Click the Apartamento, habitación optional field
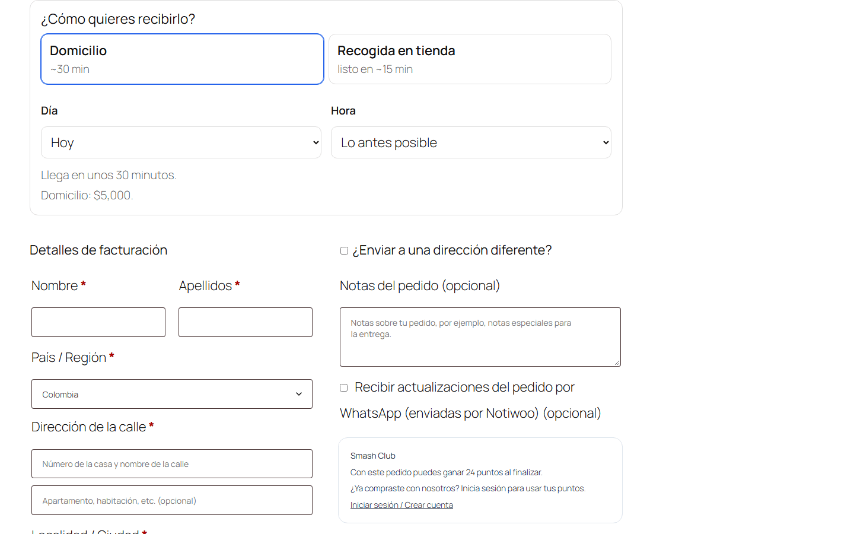Screen dimensions: 854x534 coord(172,500)
